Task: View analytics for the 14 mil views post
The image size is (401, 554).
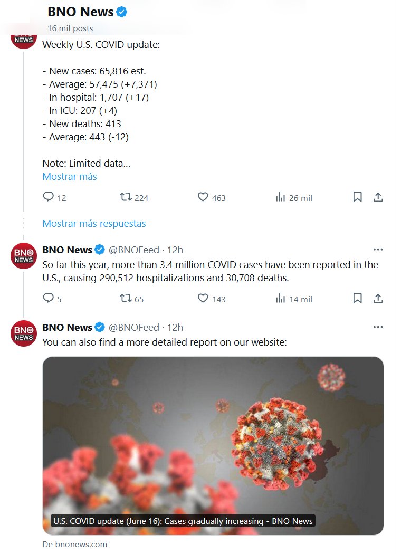Action: [281, 299]
